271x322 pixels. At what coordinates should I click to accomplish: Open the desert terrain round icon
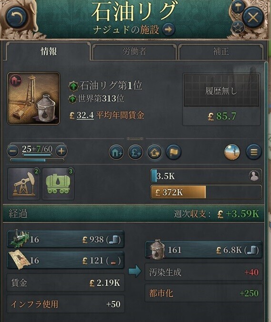[x=232, y=152]
